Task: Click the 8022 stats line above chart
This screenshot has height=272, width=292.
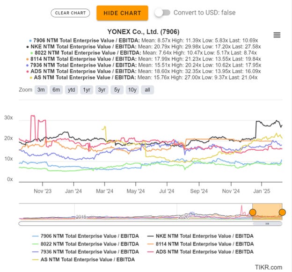Action: coord(143,53)
